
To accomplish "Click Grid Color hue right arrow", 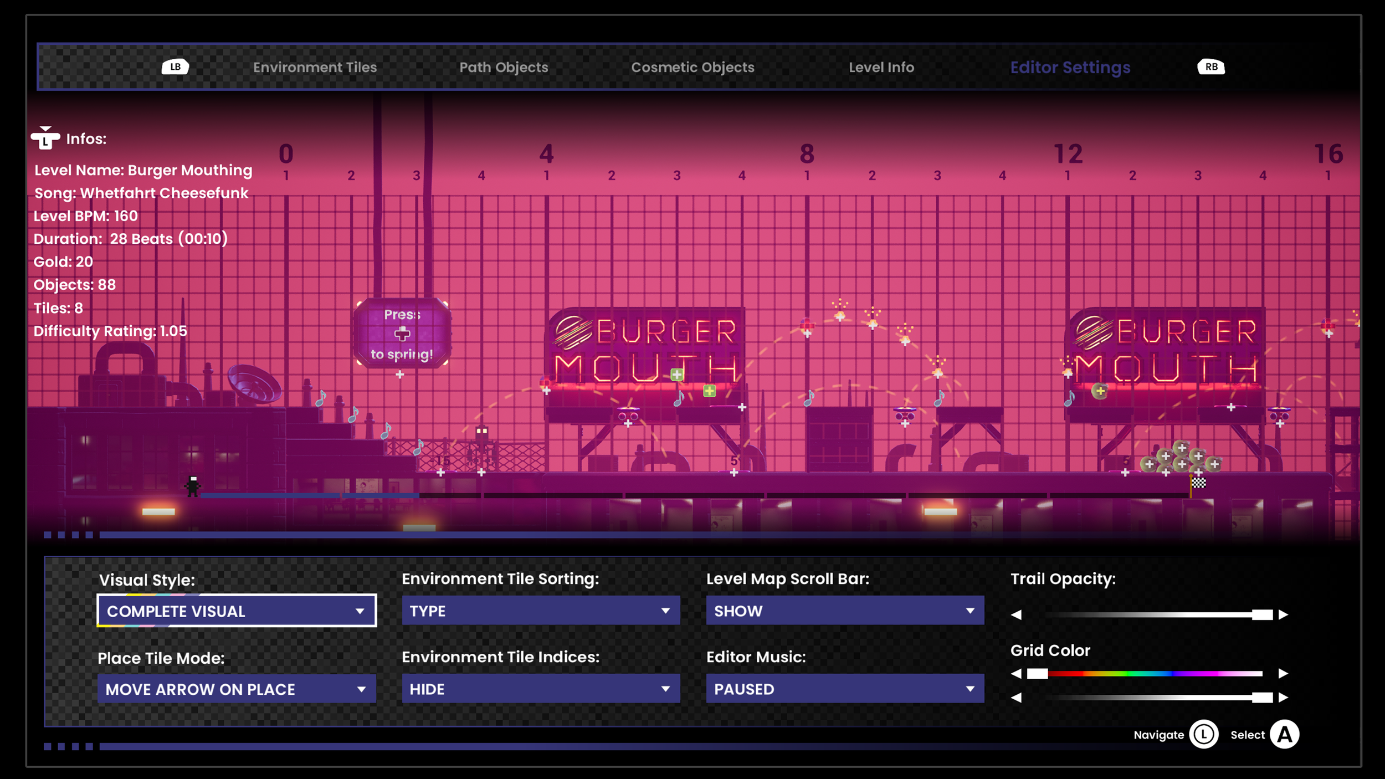I will pyautogui.click(x=1283, y=673).
